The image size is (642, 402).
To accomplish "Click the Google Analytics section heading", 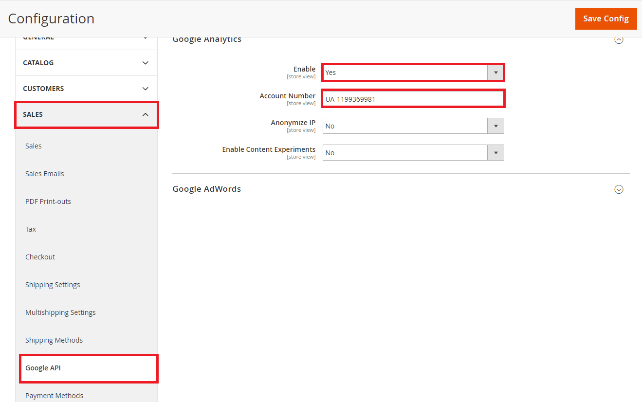I will point(207,40).
